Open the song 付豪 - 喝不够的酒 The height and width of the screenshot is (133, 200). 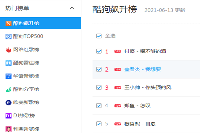pyautogui.click(x=145, y=51)
